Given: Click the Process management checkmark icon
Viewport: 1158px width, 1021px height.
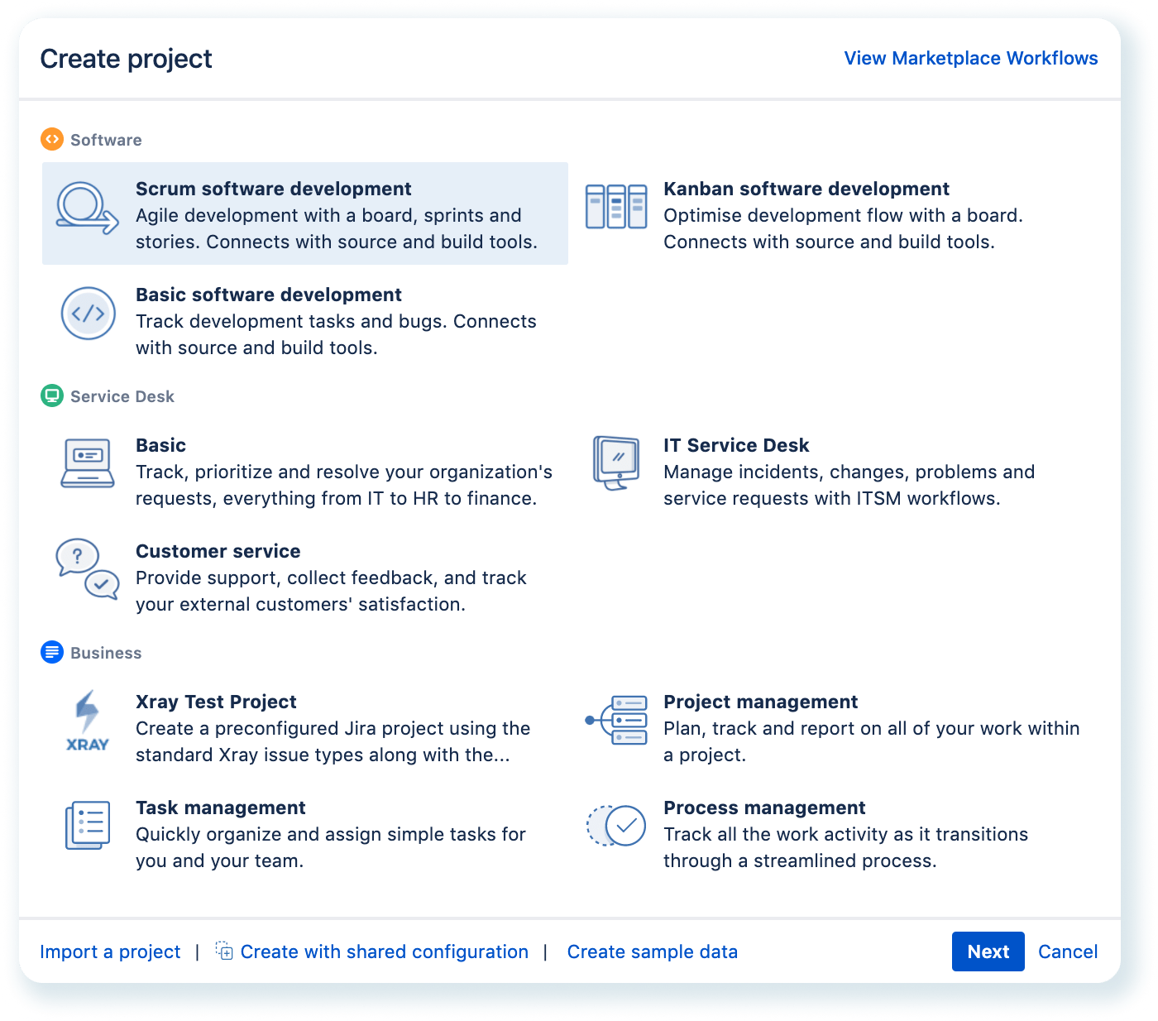Looking at the screenshot, I should click(616, 826).
